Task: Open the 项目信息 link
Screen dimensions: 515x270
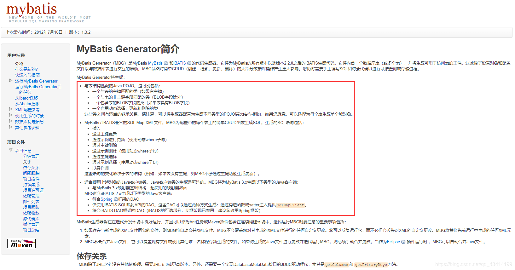Action: tap(23, 151)
